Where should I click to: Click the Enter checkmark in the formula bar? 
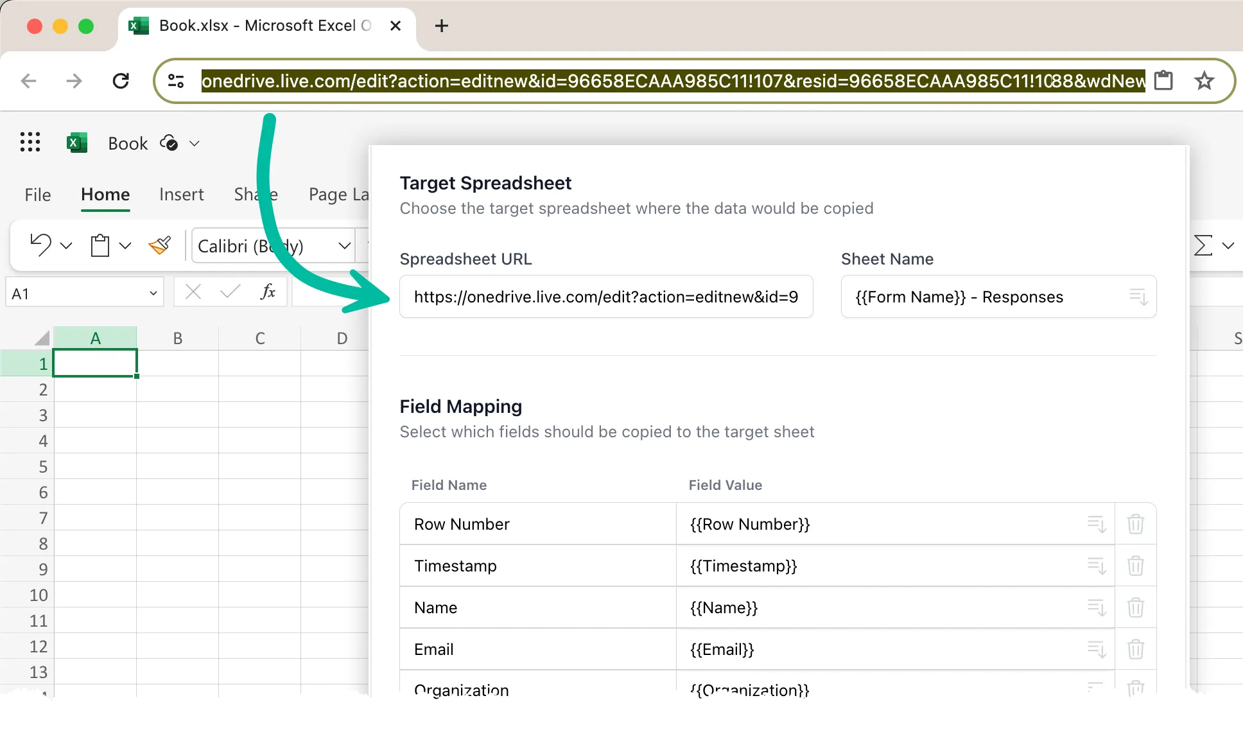(x=230, y=292)
